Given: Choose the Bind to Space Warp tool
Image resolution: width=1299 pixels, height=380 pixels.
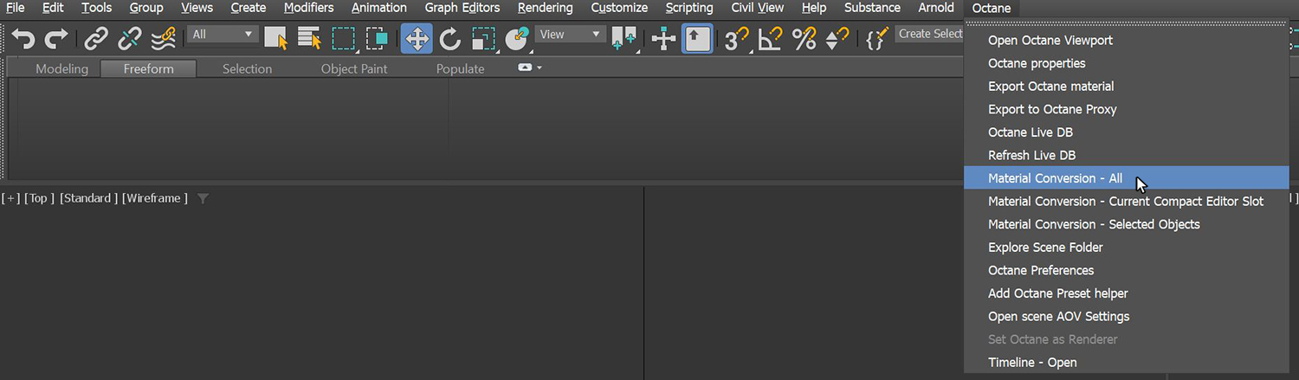Looking at the screenshot, I should point(164,39).
